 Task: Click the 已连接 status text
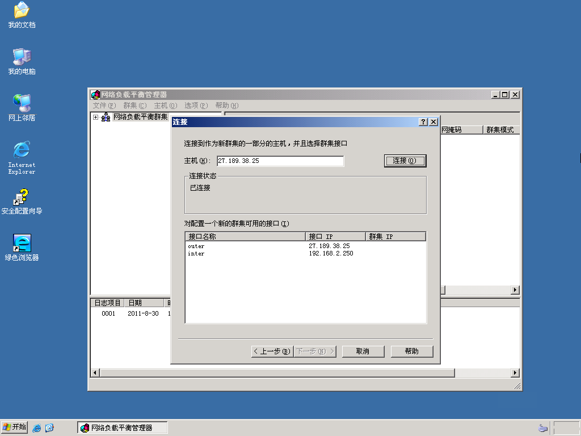click(200, 188)
